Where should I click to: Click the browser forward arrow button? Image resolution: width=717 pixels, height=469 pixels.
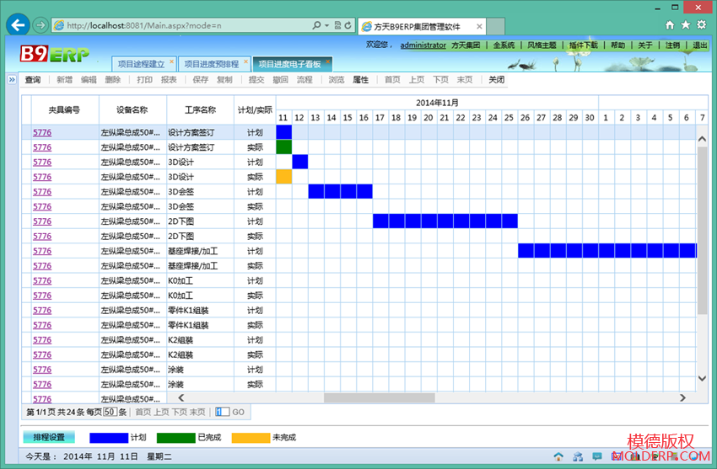(40, 25)
